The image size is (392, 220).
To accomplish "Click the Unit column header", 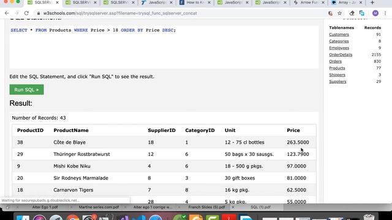I will click(230, 130).
